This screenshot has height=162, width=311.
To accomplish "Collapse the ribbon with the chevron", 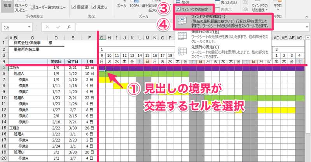I will pos(307,17).
